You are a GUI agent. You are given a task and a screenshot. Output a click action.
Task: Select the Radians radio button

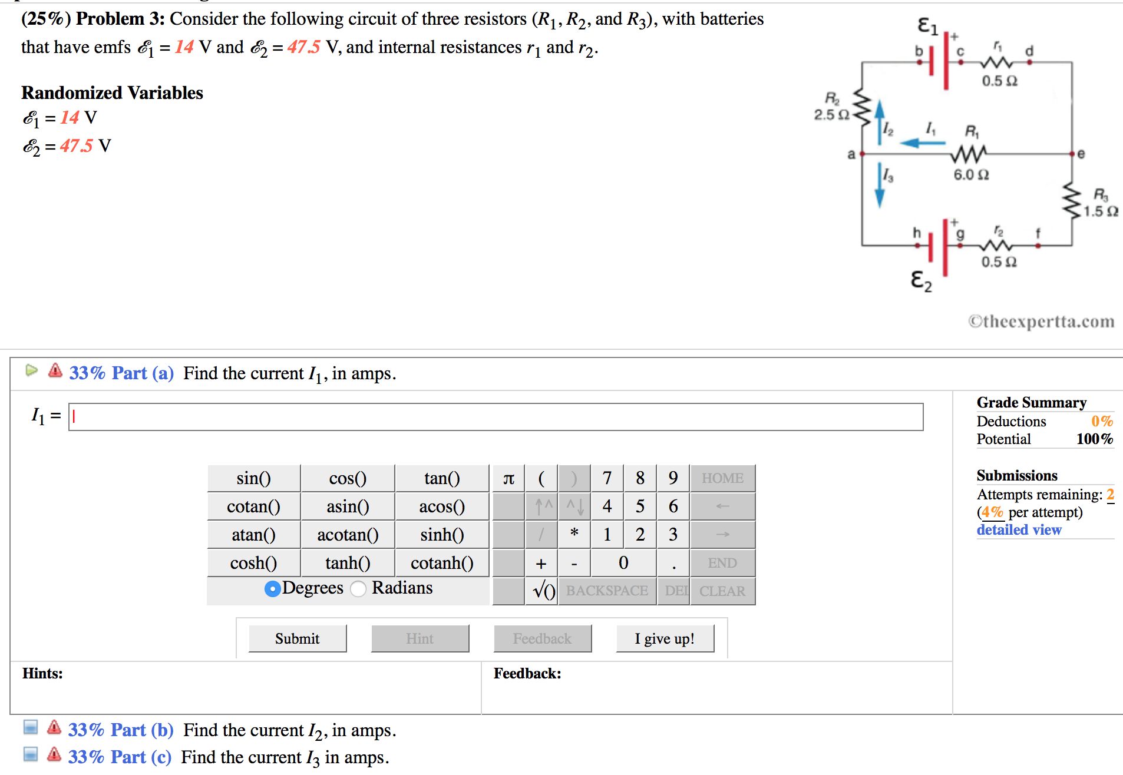[358, 589]
